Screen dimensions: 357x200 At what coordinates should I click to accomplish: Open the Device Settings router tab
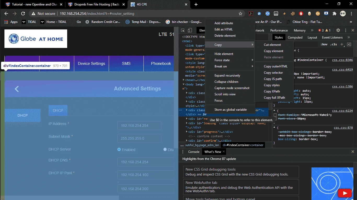coord(91,64)
